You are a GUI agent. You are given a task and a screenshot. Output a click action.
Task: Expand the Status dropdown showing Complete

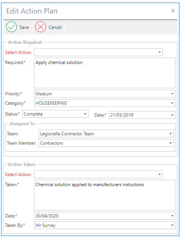click(x=85, y=114)
